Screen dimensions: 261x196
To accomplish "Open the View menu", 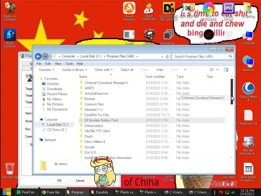I will pyautogui.click(x=58, y=64).
